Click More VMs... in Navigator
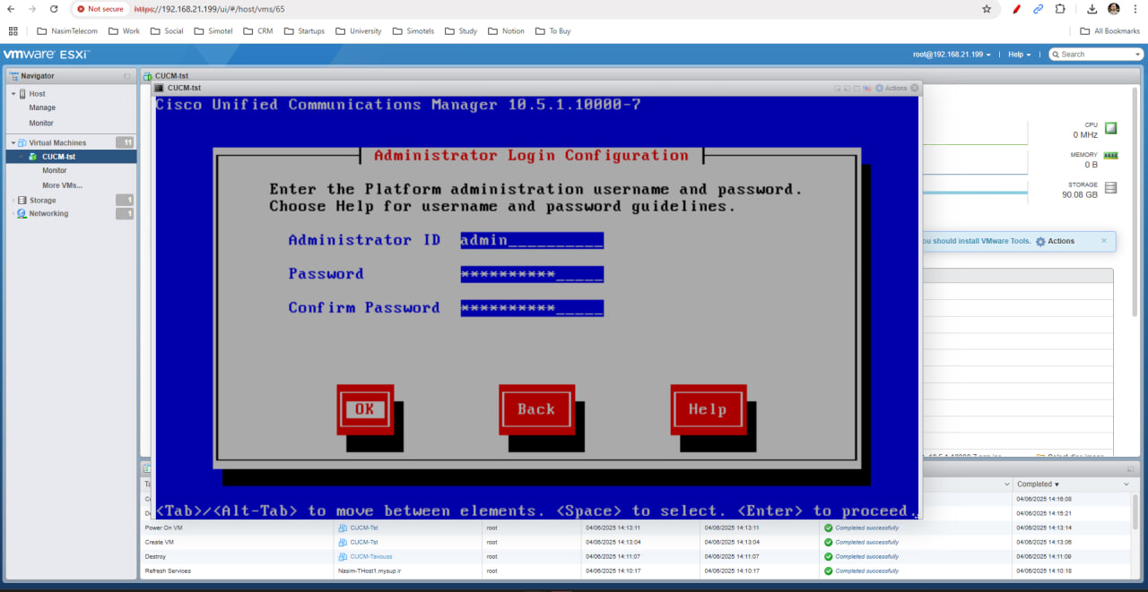1148x592 pixels. pyautogui.click(x=62, y=185)
